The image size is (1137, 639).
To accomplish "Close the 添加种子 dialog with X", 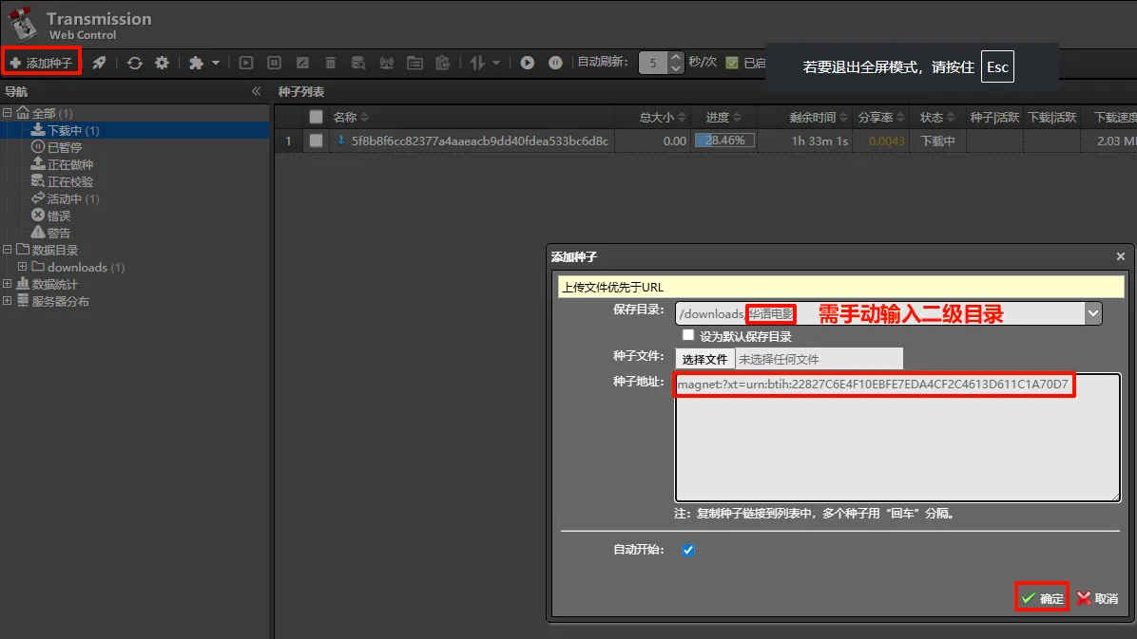I will [1120, 256].
